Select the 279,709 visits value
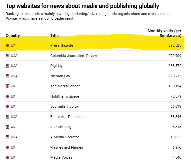The width and height of the screenshot is (191, 160). [175, 56]
